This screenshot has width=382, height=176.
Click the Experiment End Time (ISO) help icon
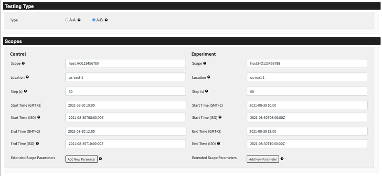coord(219,144)
